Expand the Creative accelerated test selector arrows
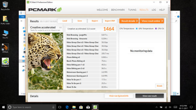 point(60,27)
